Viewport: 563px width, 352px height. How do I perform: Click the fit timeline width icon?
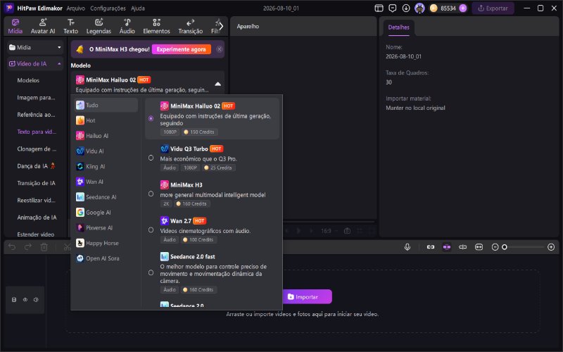click(479, 247)
